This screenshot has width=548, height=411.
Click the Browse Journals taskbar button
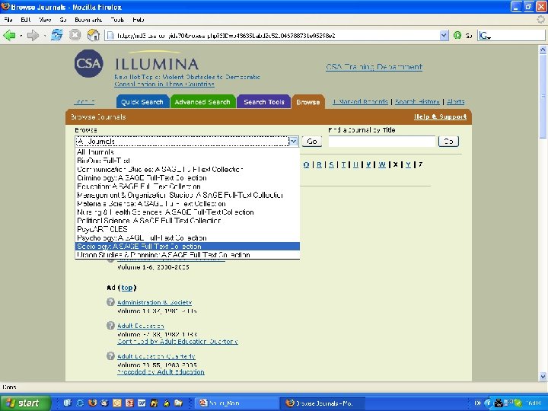click(323, 403)
